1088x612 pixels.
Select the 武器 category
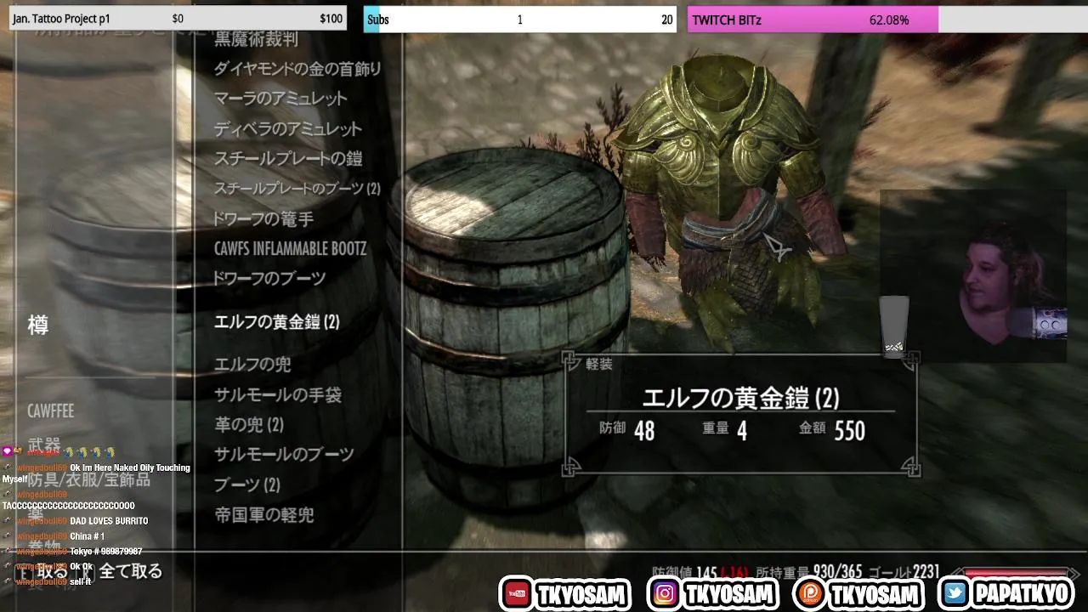pos(44,445)
